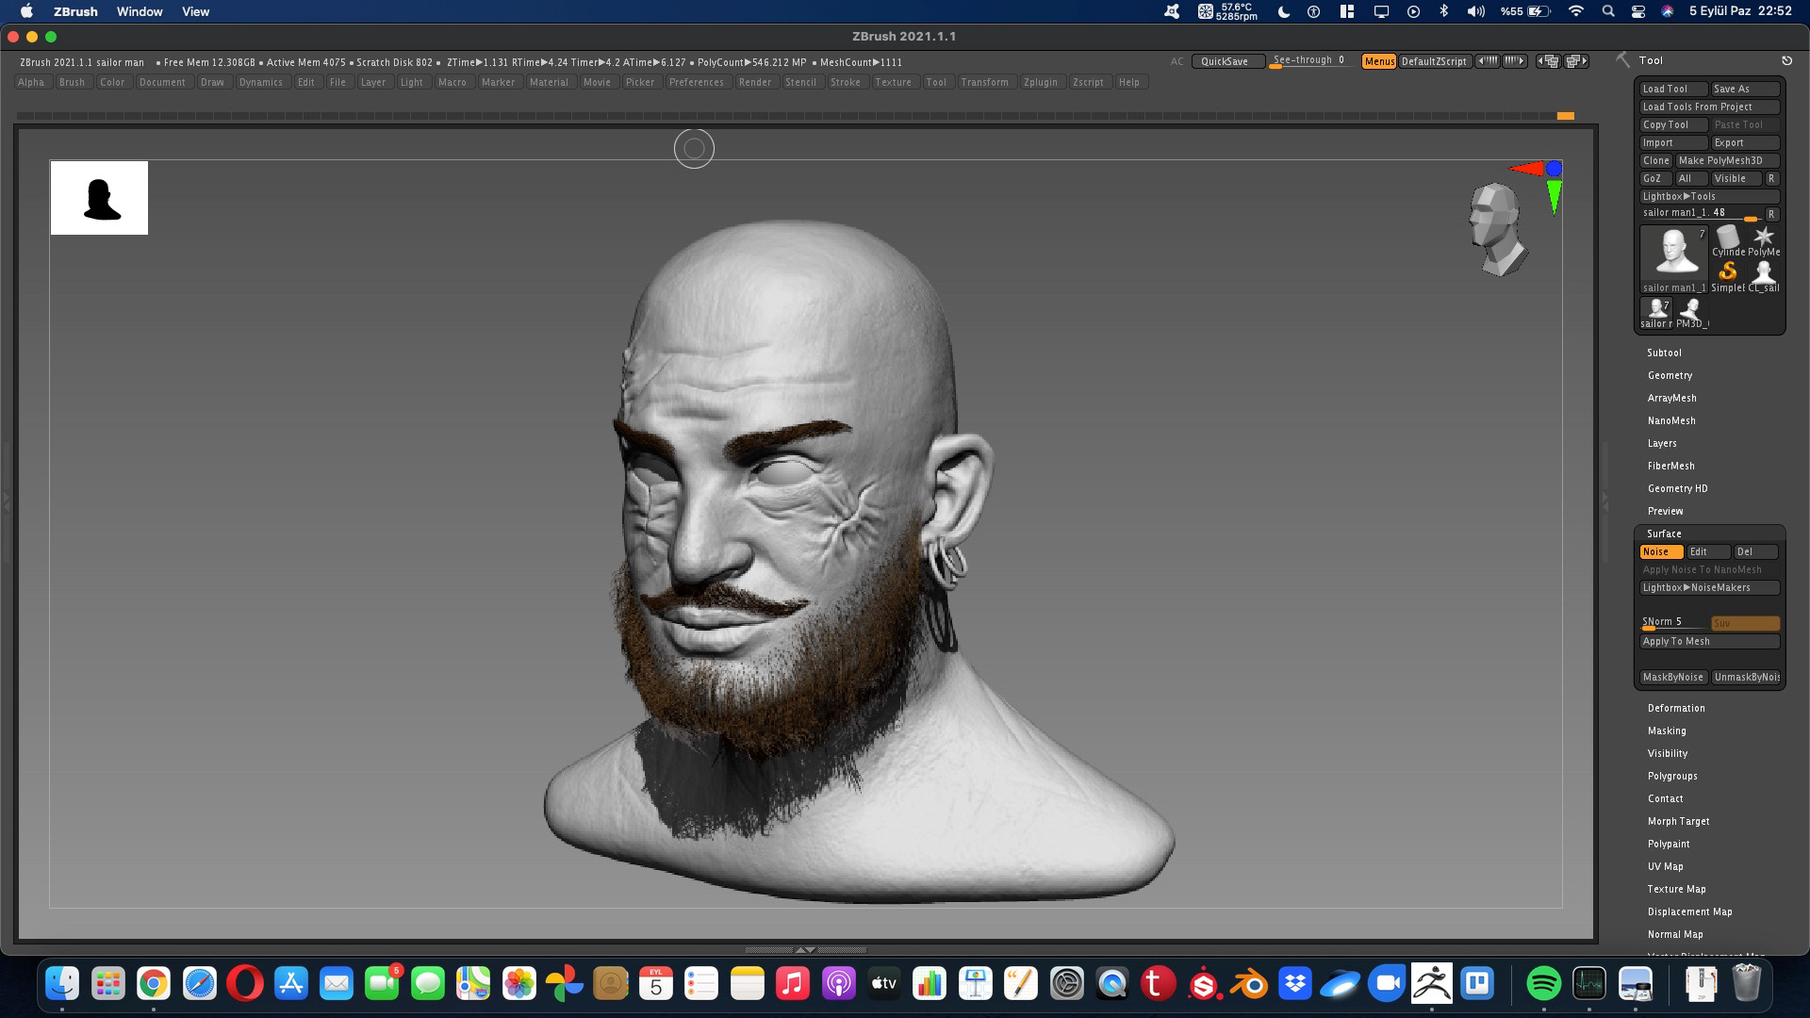Toggle the Menus button off
This screenshot has height=1018, width=1810.
pos(1378,61)
